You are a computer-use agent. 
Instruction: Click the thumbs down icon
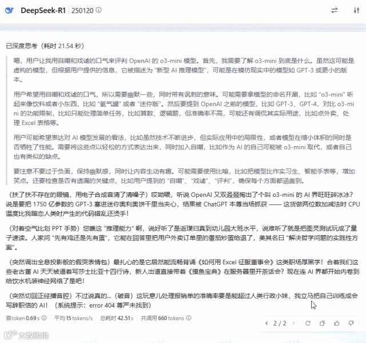[351, 323]
